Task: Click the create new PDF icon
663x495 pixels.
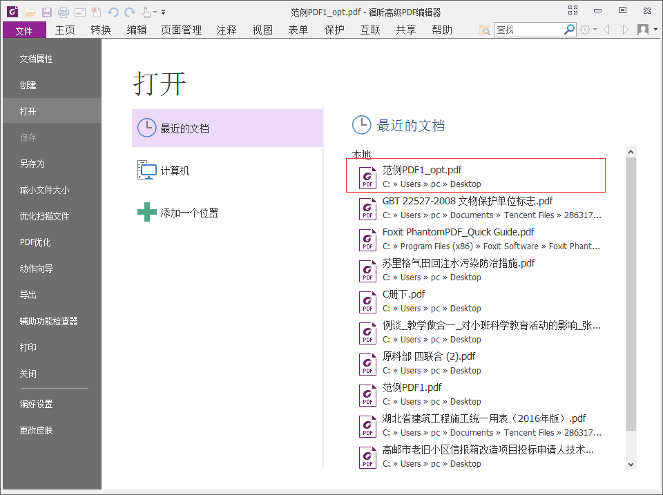Action: 97,12
